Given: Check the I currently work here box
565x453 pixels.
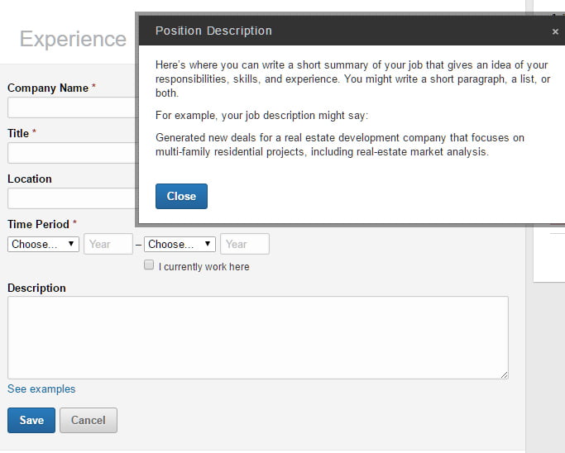Looking at the screenshot, I should pyautogui.click(x=149, y=265).
